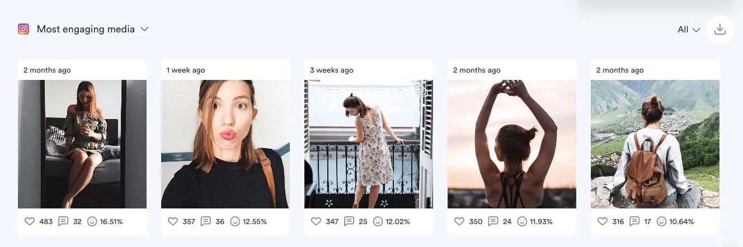This screenshot has height=247, width=743.
Task: Click the engagement smiley next to 12.02%
Action: [378, 222]
